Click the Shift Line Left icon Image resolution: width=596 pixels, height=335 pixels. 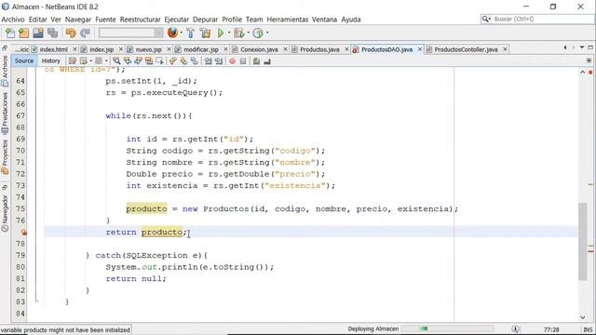pyautogui.click(x=208, y=60)
